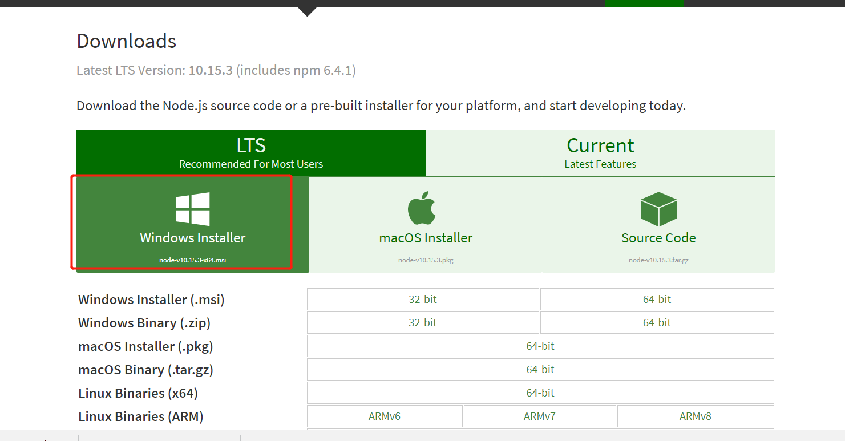Click the Apple logo icon
The width and height of the screenshot is (845, 441).
(422, 208)
